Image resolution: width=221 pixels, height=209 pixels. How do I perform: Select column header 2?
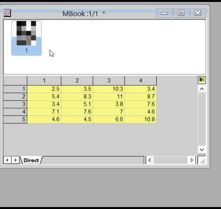[x=77, y=81]
